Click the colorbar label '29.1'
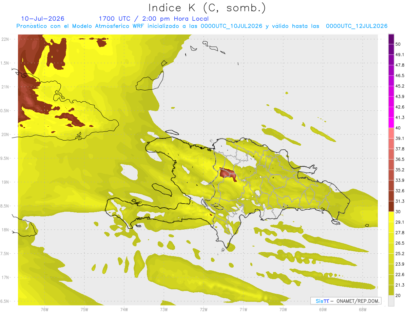Image resolution: width=407 pixels, height=314 pixels. click(400, 222)
